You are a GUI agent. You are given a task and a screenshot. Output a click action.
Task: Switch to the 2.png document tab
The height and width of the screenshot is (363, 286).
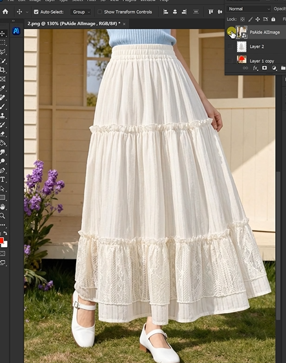pos(74,23)
